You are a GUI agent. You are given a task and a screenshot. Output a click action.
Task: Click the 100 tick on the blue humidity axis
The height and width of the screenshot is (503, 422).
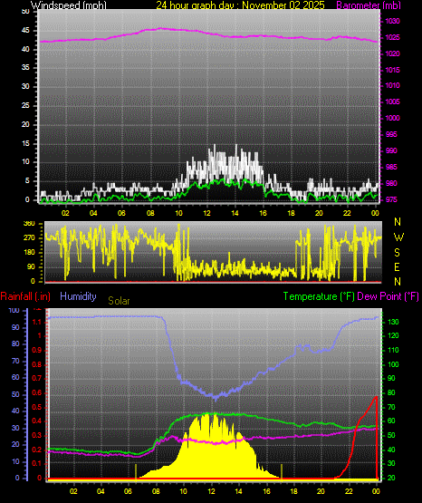coord(14,310)
